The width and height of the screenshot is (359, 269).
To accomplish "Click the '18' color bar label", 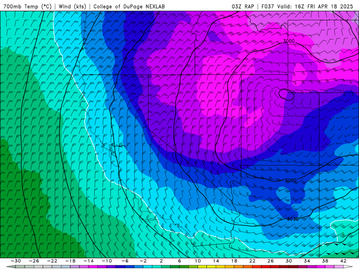I will click(x=234, y=261).
